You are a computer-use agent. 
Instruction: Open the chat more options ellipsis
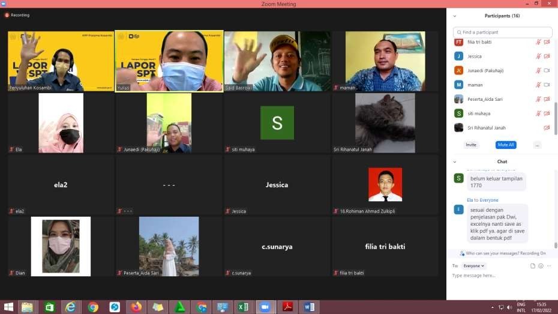coord(548,265)
